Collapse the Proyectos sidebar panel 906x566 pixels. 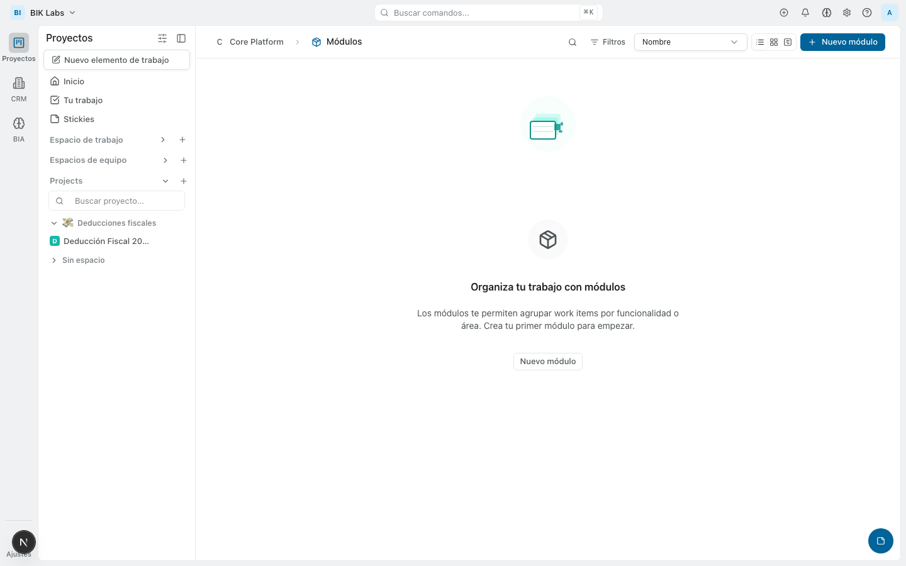pyautogui.click(x=181, y=38)
